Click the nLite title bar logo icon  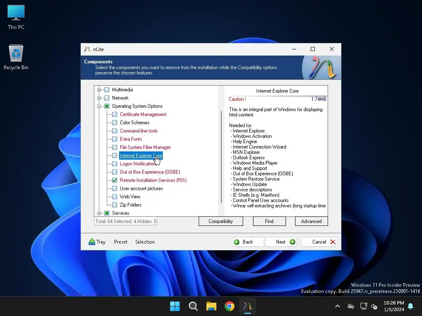87,49
